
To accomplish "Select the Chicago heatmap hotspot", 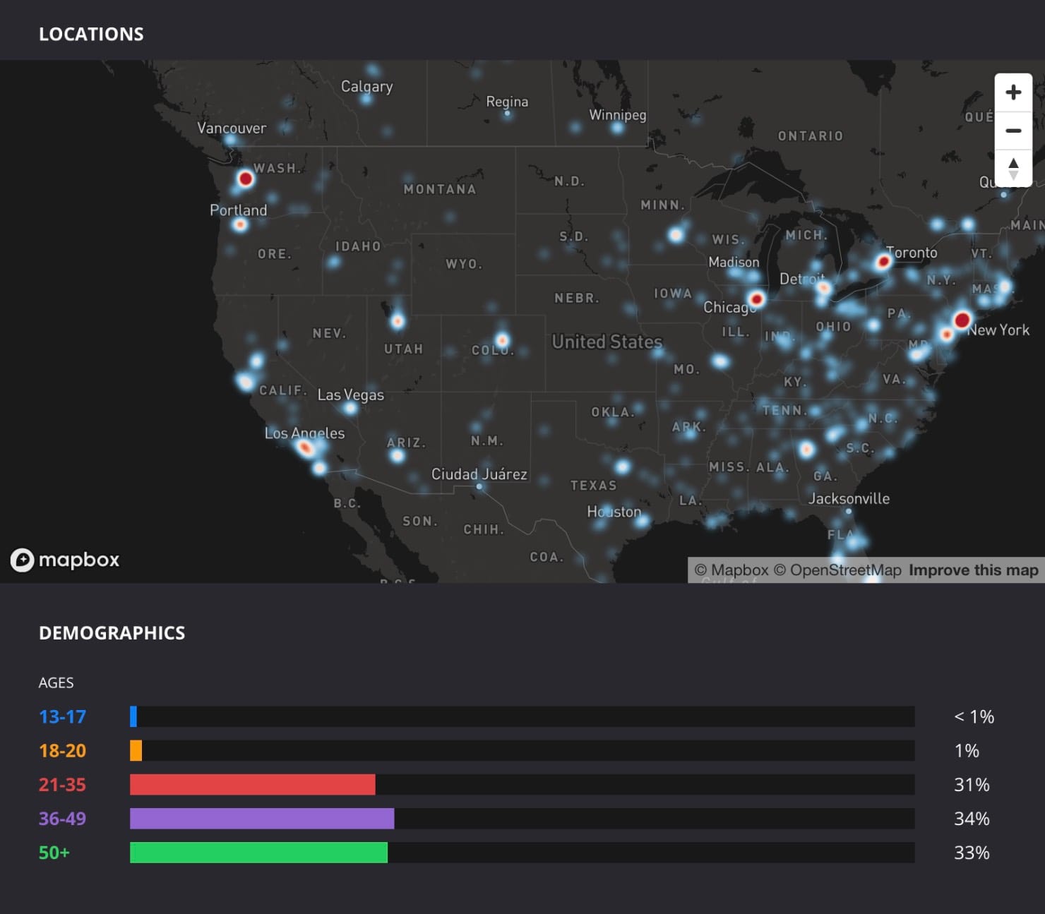I will [756, 299].
